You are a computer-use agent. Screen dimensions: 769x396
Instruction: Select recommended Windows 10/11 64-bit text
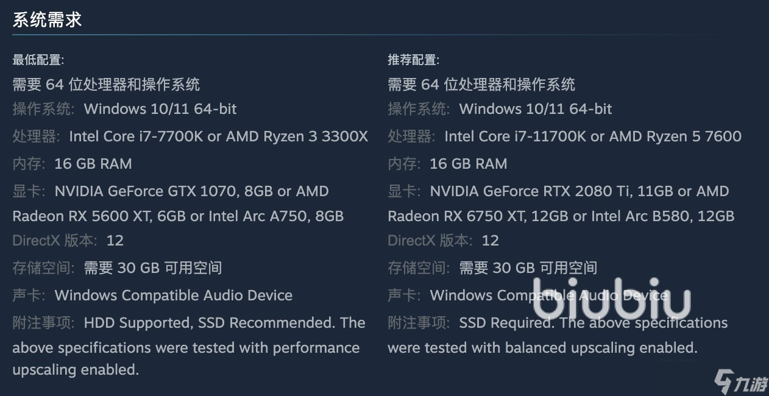coord(536,109)
